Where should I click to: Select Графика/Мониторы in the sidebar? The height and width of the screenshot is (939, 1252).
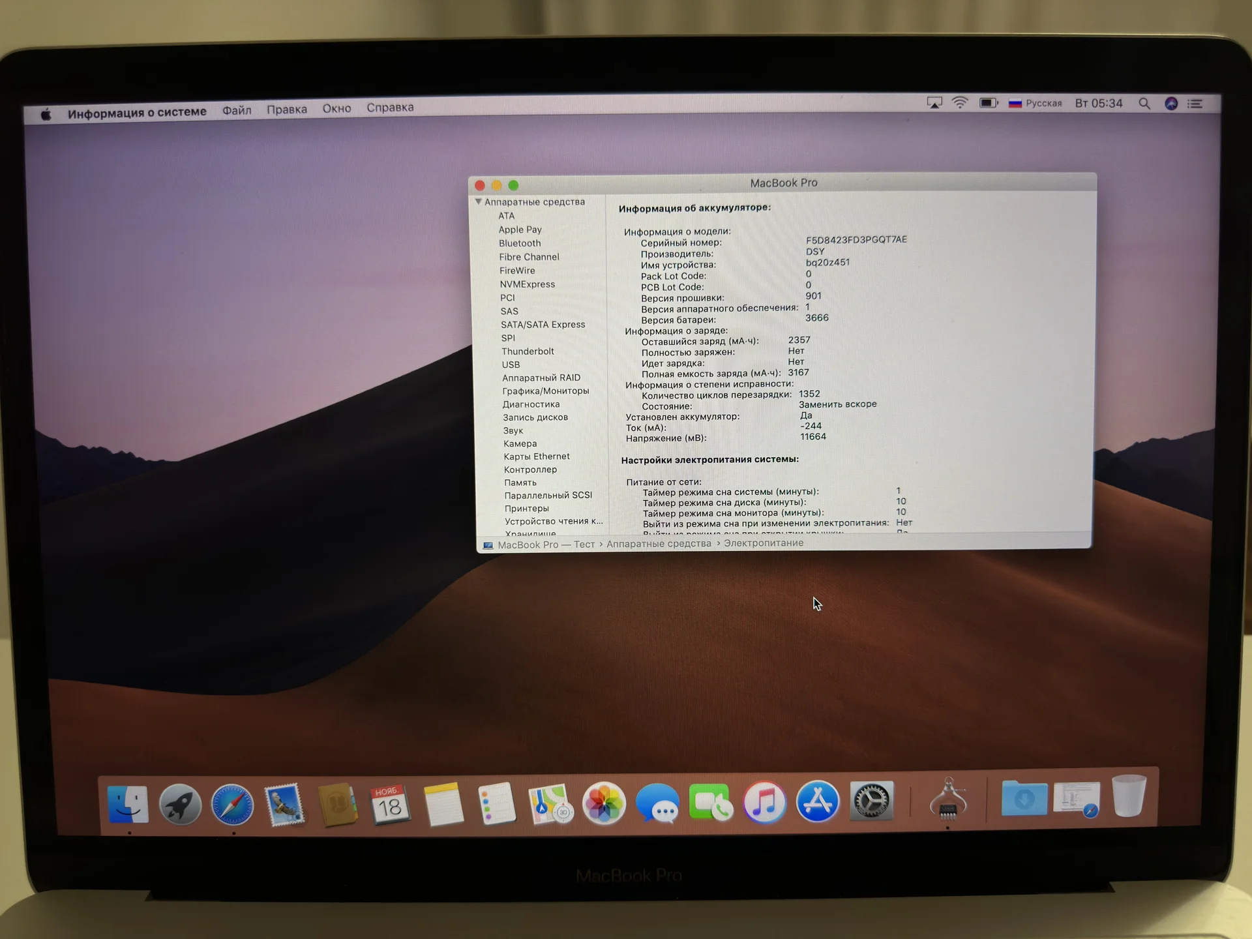coord(546,391)
